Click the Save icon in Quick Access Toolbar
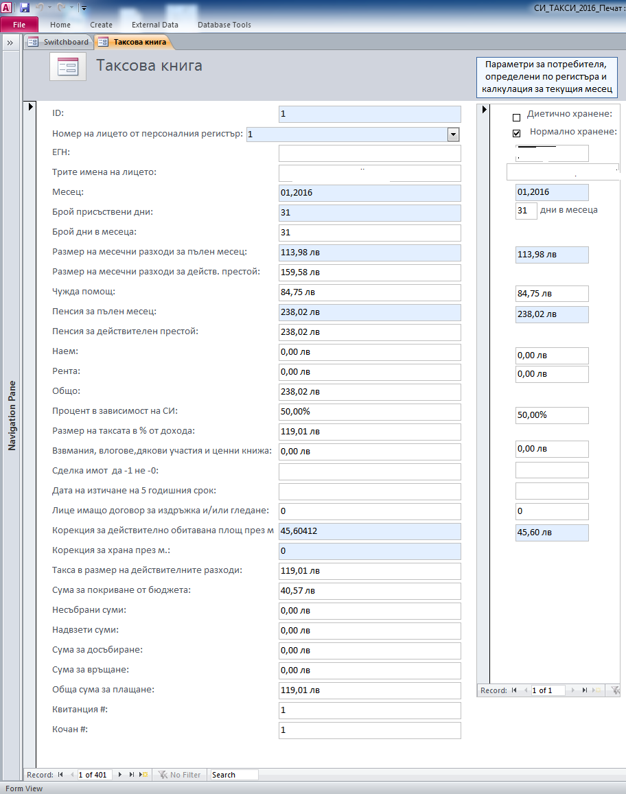626x794 pixels. [x=25, y=8]
